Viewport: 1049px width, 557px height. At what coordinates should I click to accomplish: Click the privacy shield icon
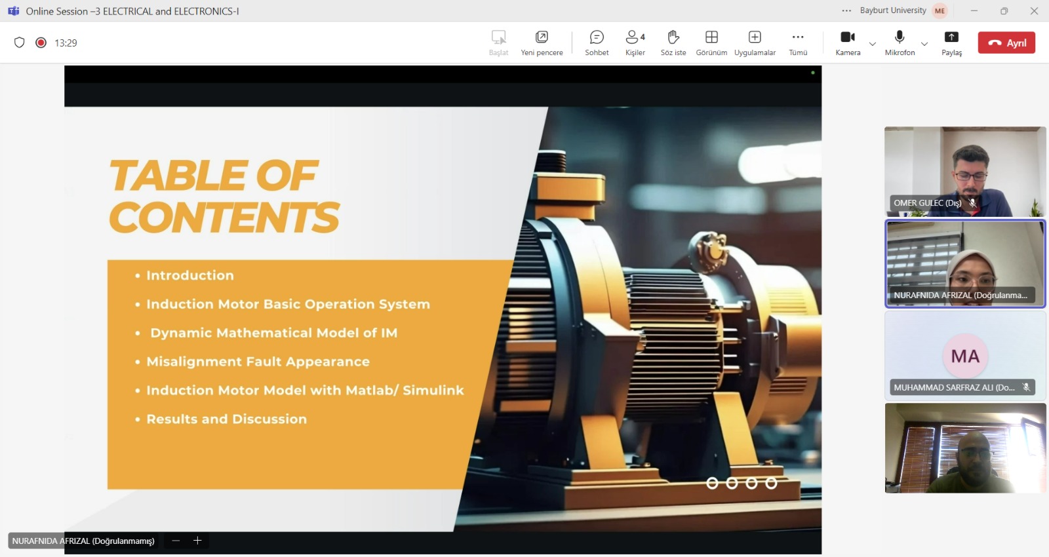click(20, 43)
